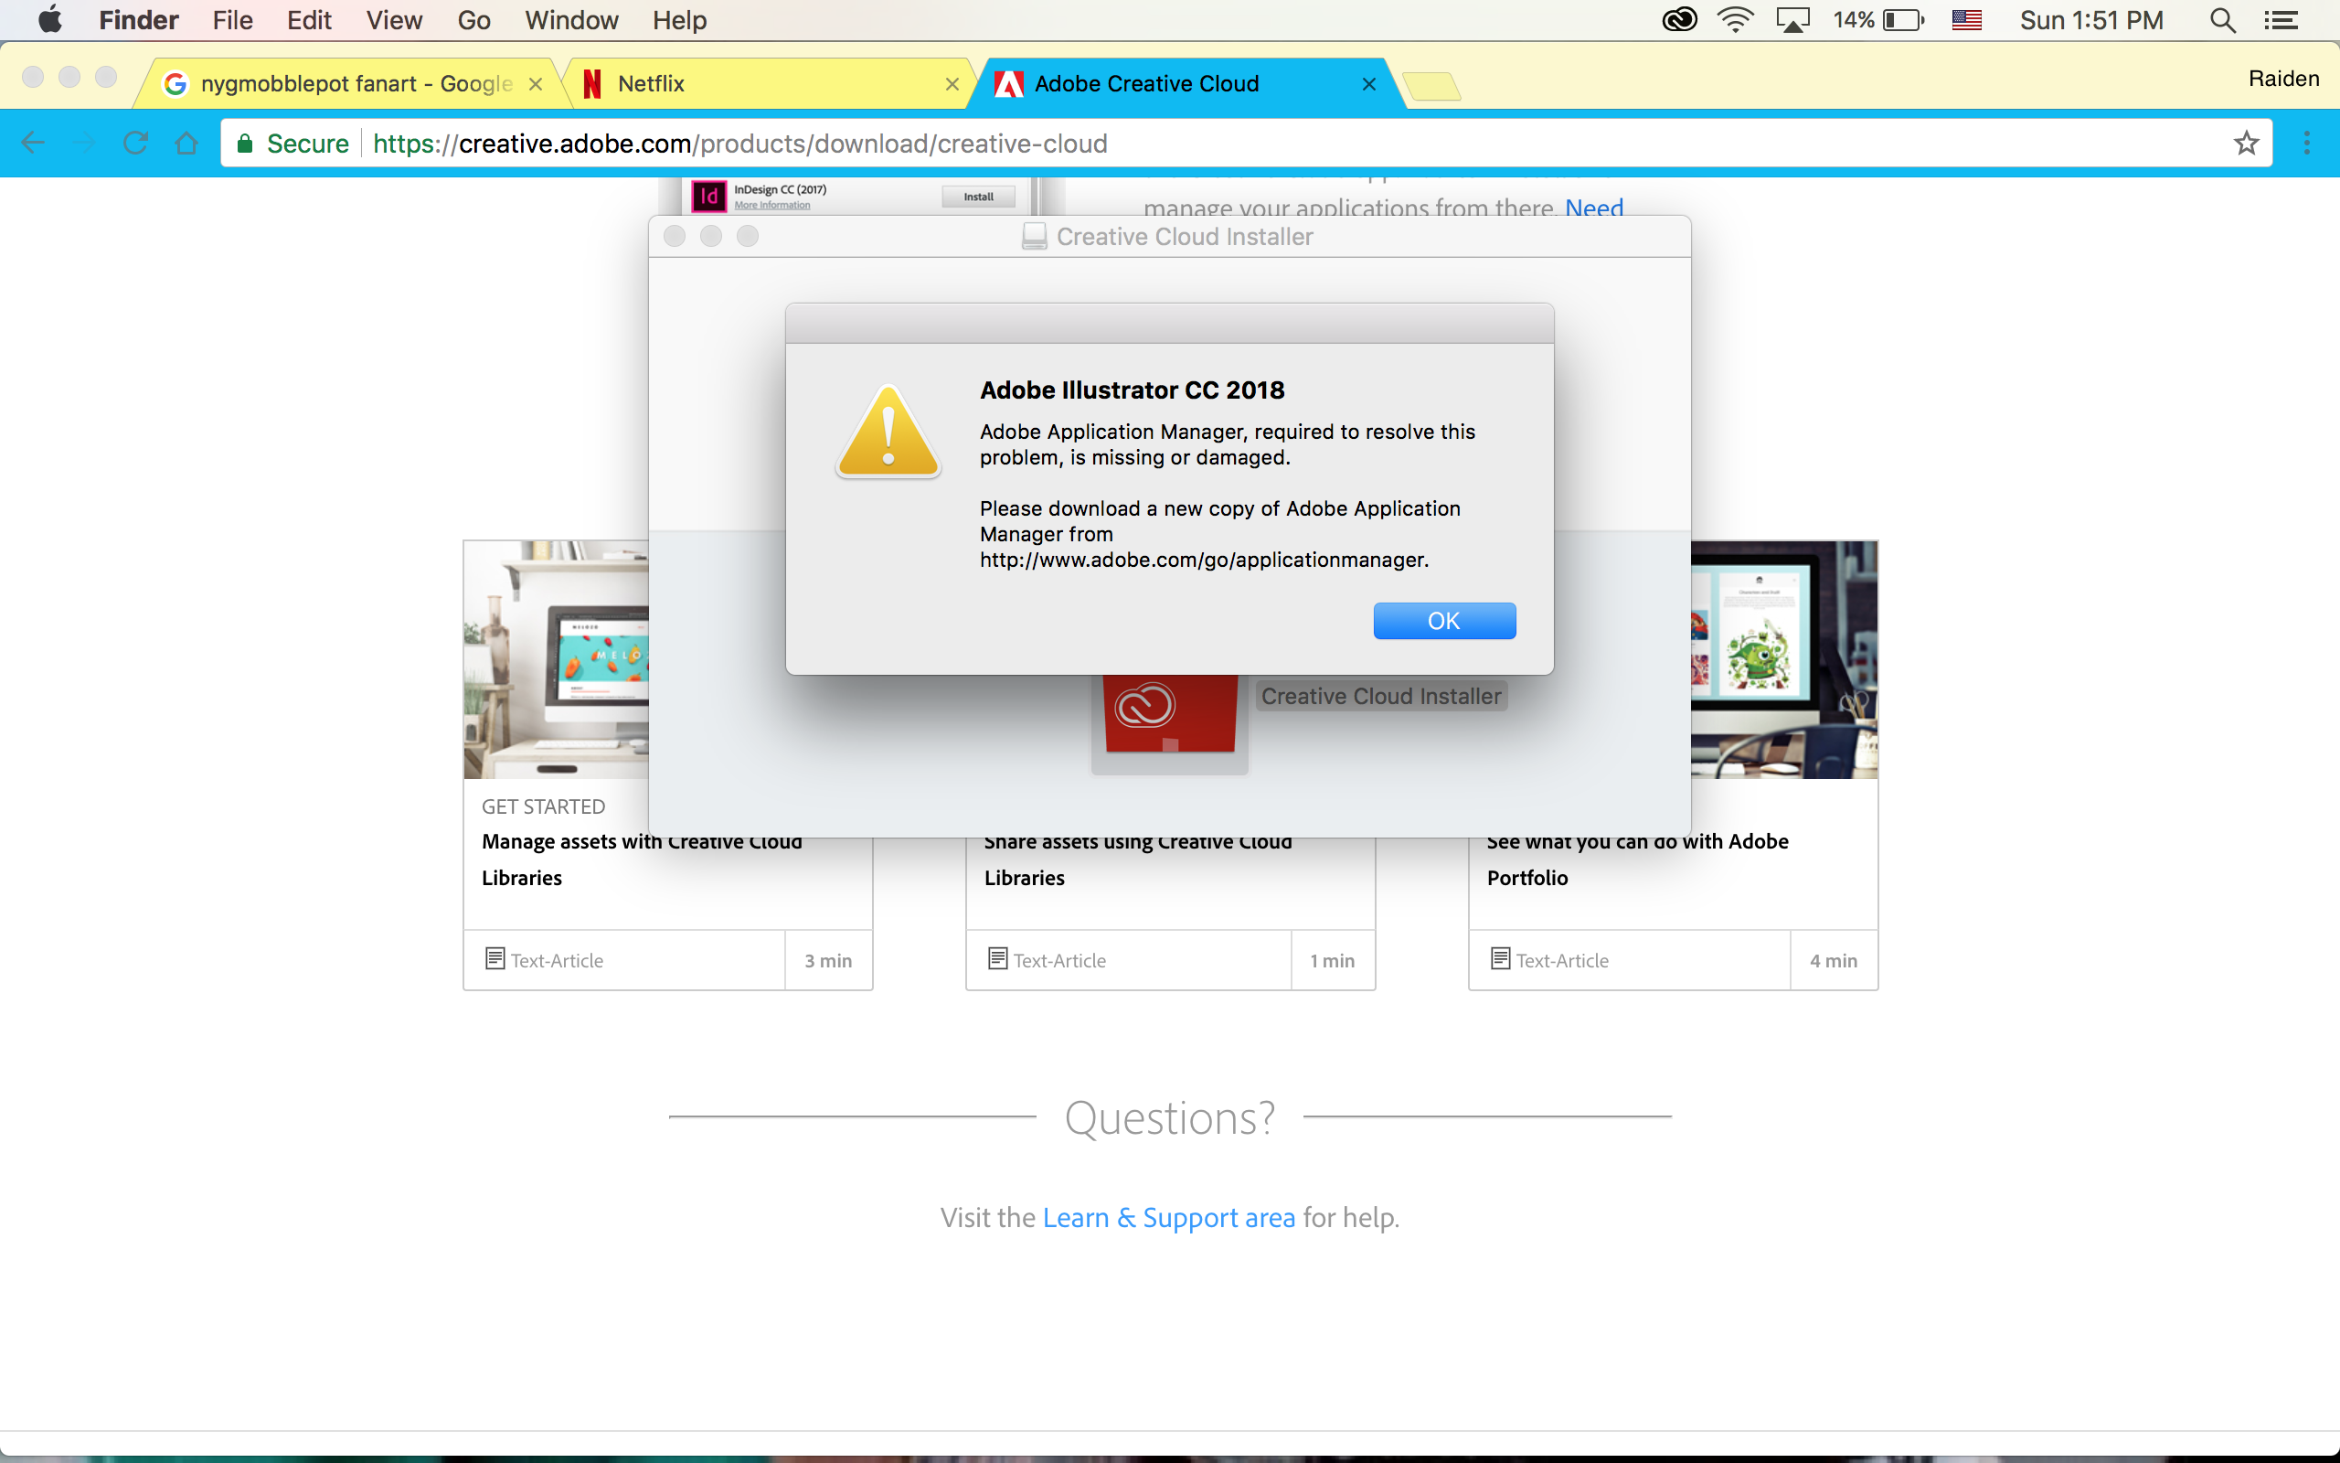The image size is (2340, 1463).
Task: Click OK to dismiss the error dialog
Action: [x=1443, y=620]
